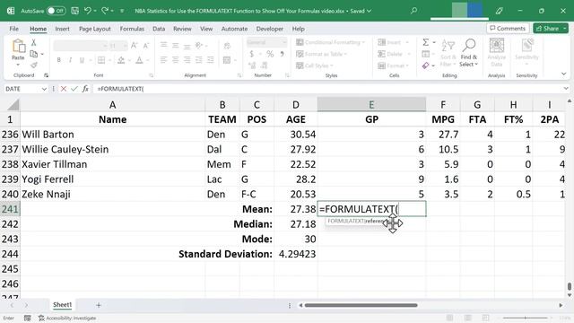Screen dimensions: 574x323
Task: Add a new sheet with plus button
Action: [98, 305]
